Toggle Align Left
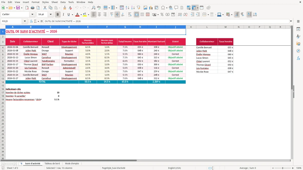303x170 pixels. pyautogui.click(x=94, y=15)
